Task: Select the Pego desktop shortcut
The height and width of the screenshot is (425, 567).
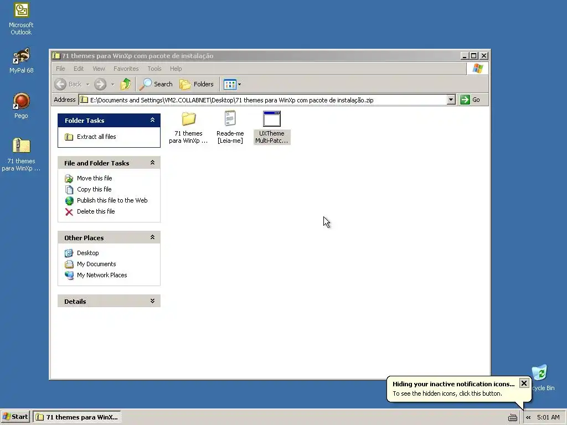Action: 21,106
